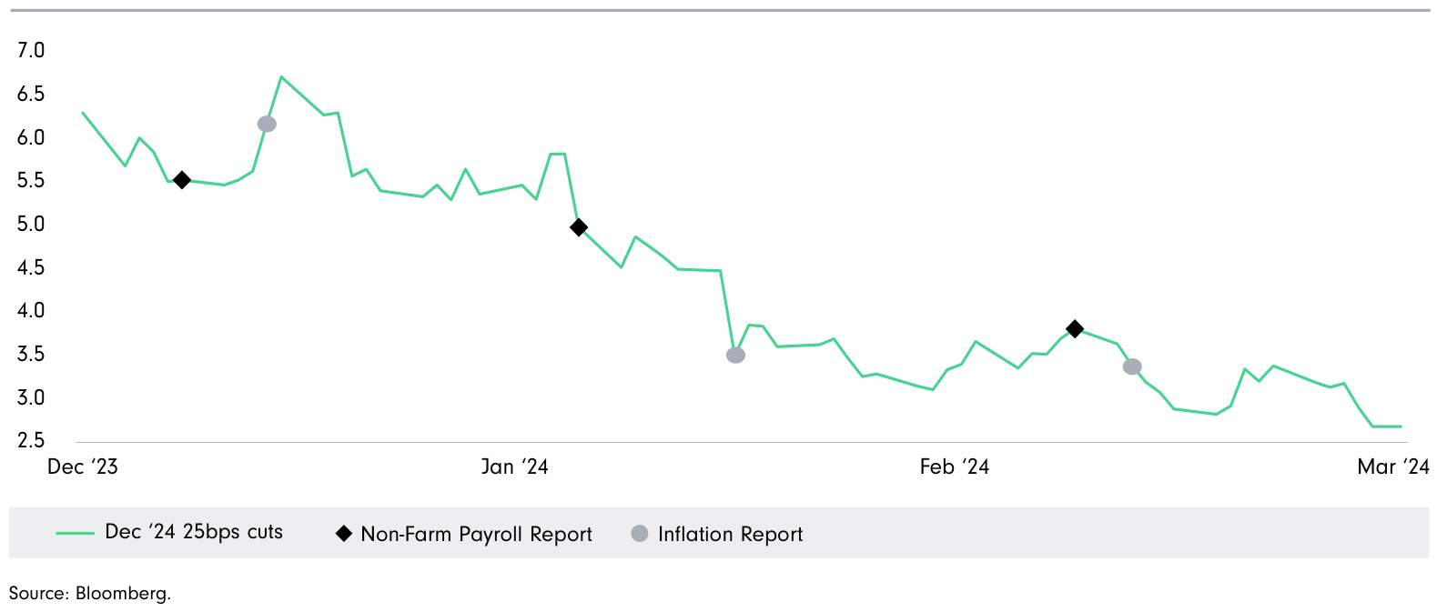This screenshot has height=612, width=1437.
Task: Click the green line swatch in the legend
Action: pyautogui.click(x=75, y=534)
